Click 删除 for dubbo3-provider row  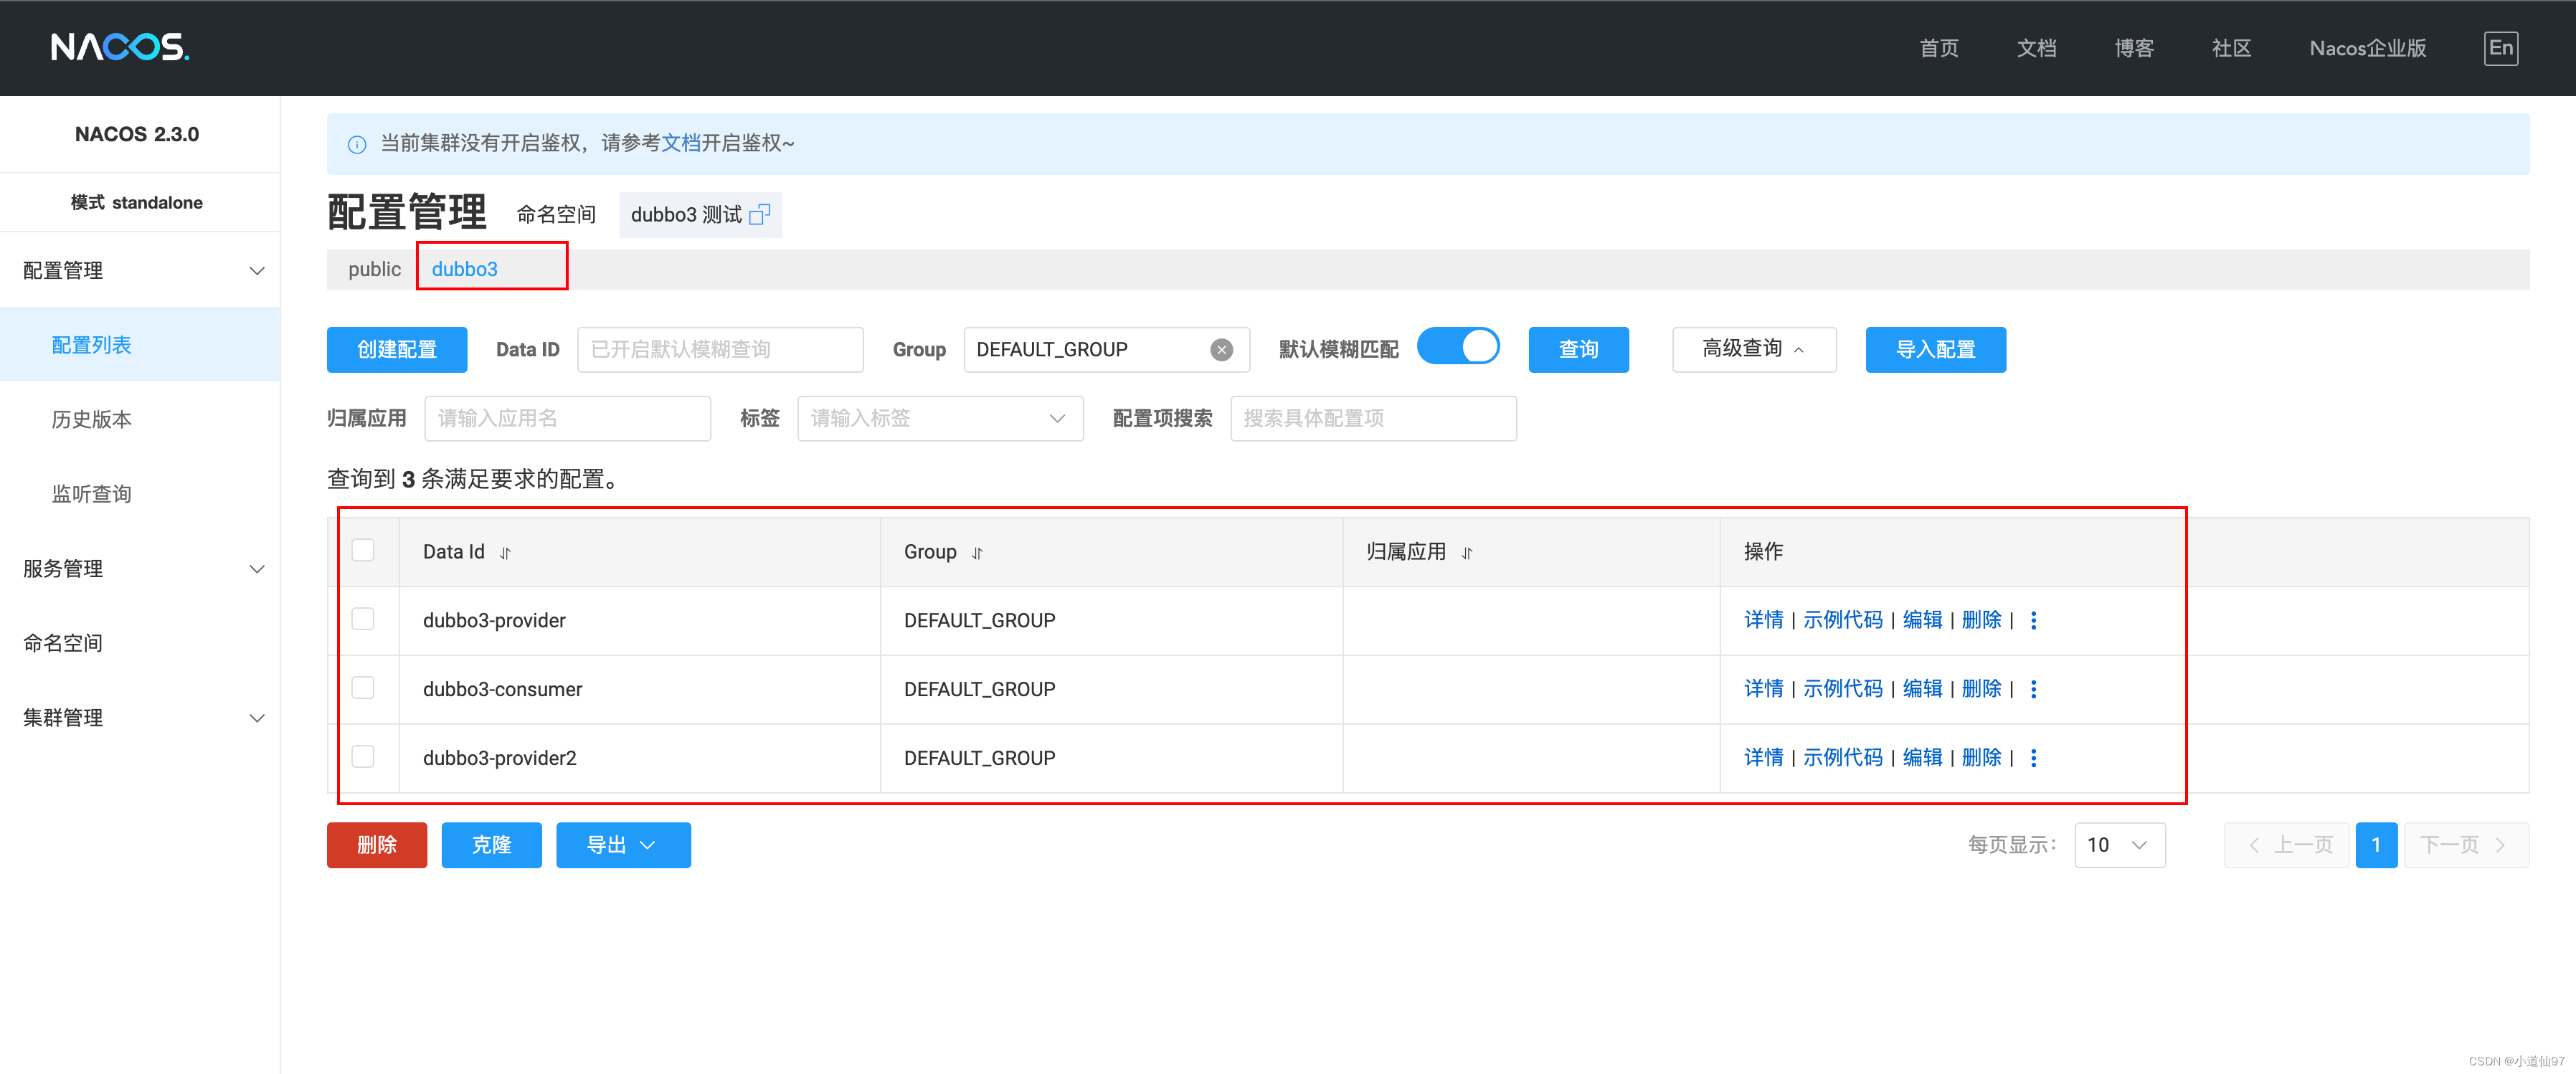pos(1981,620)
